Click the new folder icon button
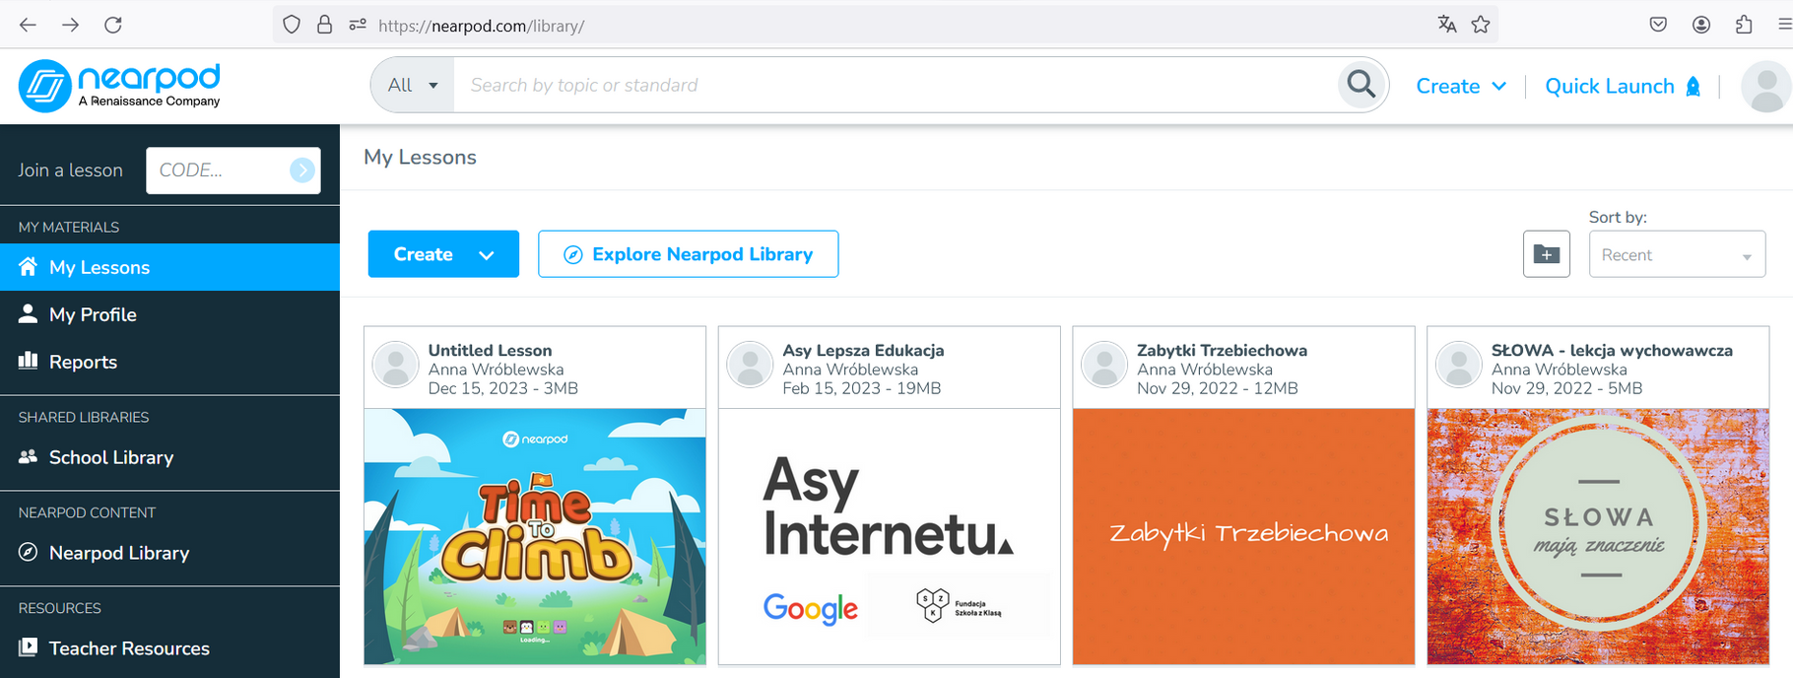The width and height of the screenshot is (1793, 678). coord(1546,254)
